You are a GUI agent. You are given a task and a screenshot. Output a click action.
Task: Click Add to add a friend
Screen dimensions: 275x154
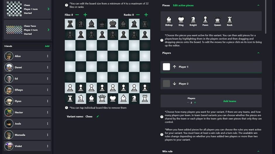coord(47,46)
